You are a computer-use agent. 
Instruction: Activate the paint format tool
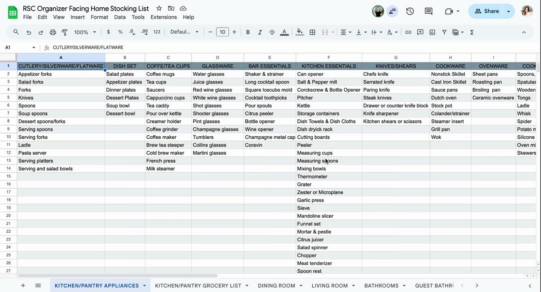click(x=64, y=32)
